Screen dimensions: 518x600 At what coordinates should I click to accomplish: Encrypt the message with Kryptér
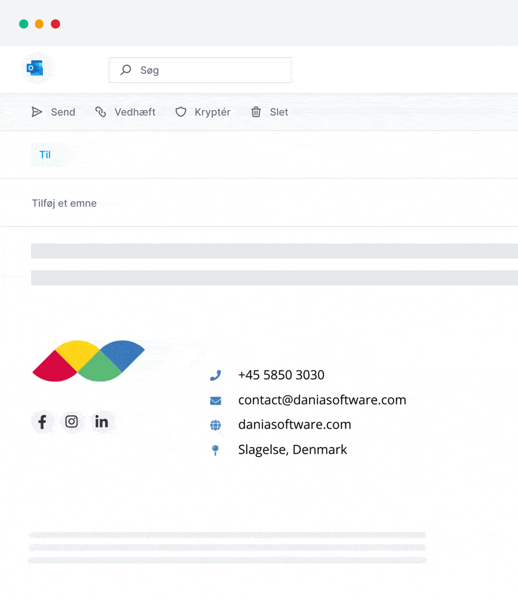click(x=203, y=112)
